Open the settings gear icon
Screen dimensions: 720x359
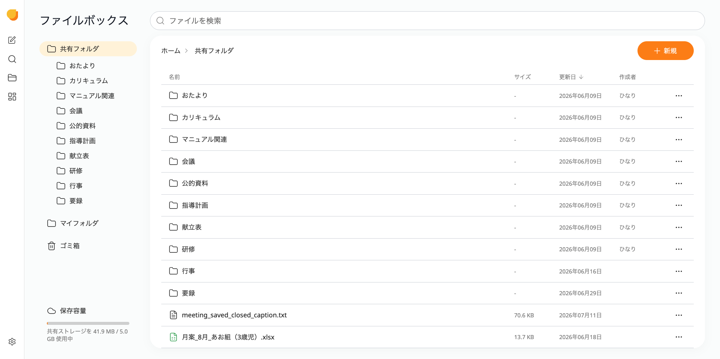pyautogui.click(x=12, y=341)
